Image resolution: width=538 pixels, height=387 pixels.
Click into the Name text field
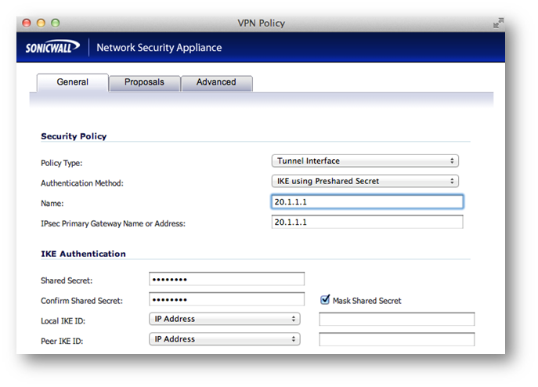point(366,202)
